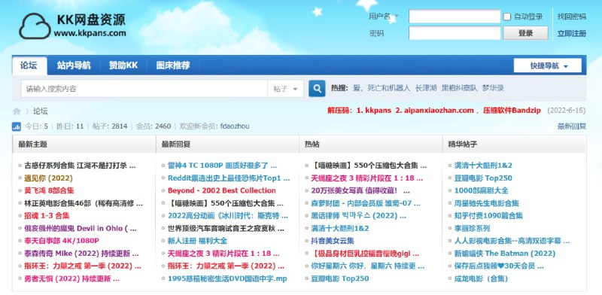The image size is (602, 295).
Task: Open the 站内导航 tab
Action: point(74,65)
